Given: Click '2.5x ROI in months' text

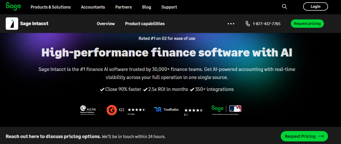Looking at the screenshot, I should click(x=166, y=89).
